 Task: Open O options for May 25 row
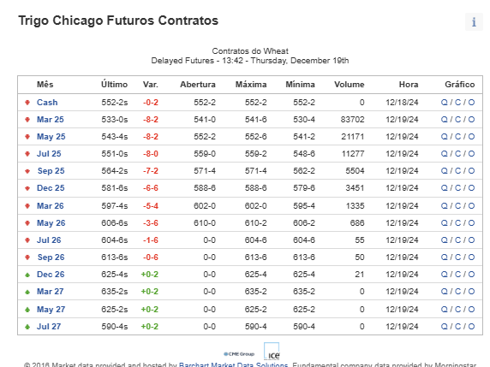pos(471,137)
